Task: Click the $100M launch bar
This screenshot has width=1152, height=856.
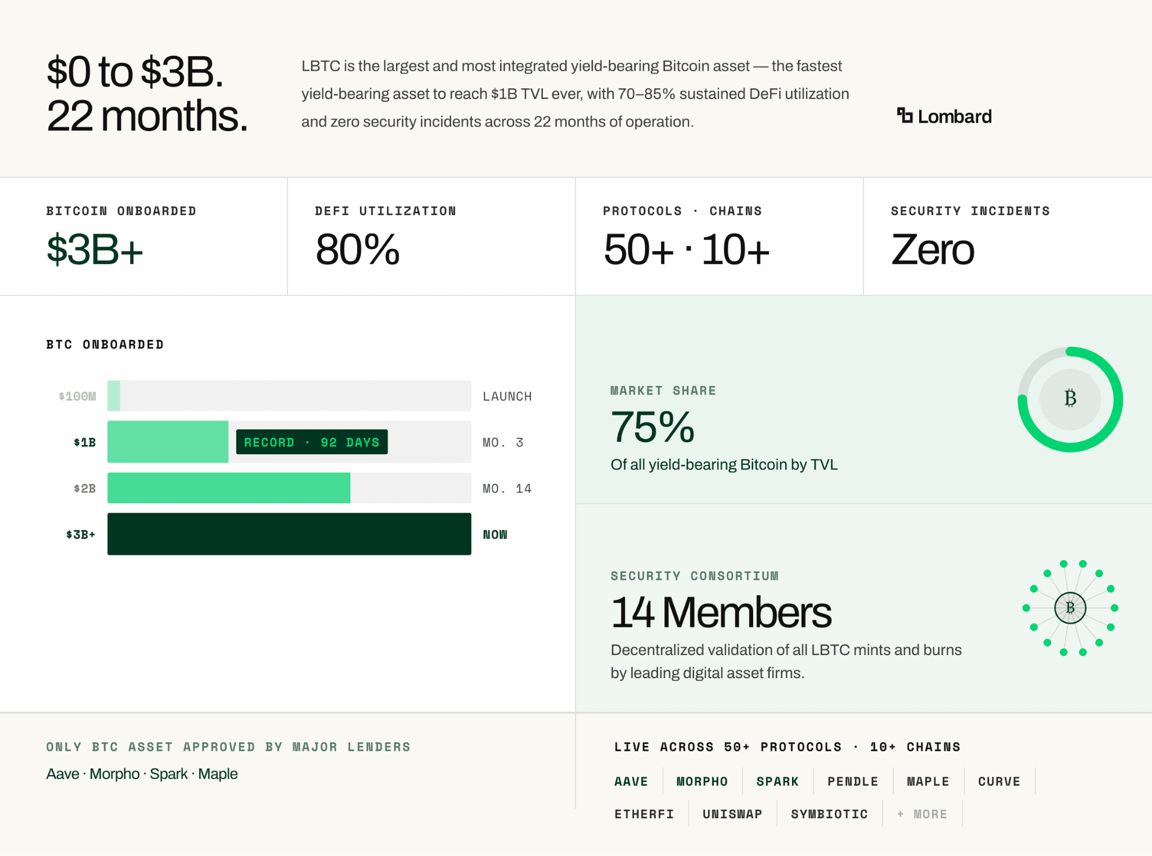Action: coord(289,396)
